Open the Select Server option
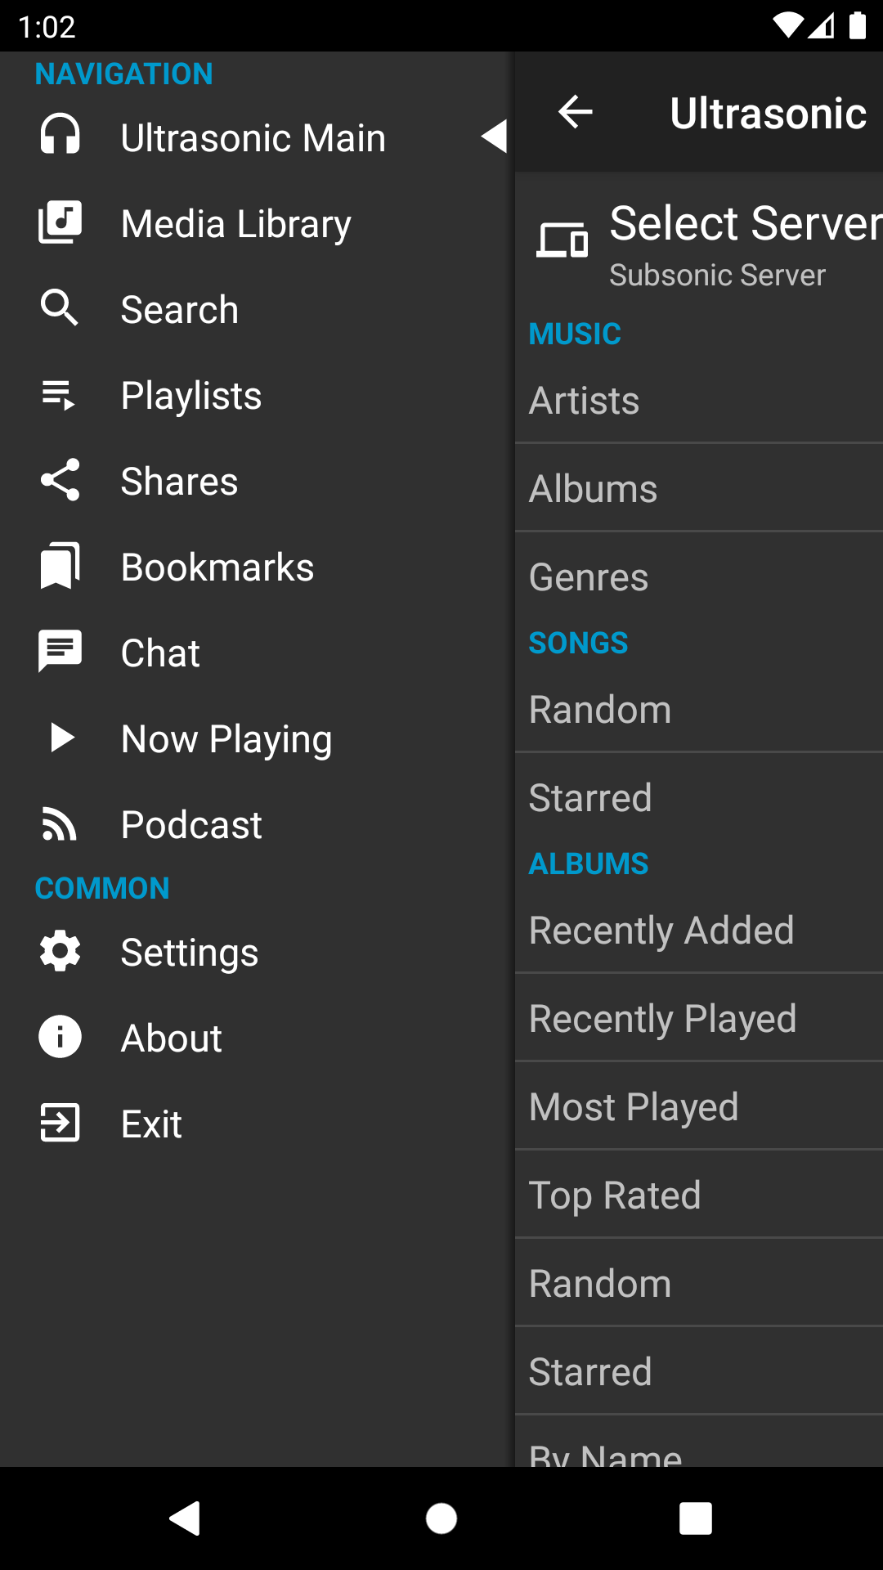Viewport: 883px width, 1570px height. click(703, 241)
